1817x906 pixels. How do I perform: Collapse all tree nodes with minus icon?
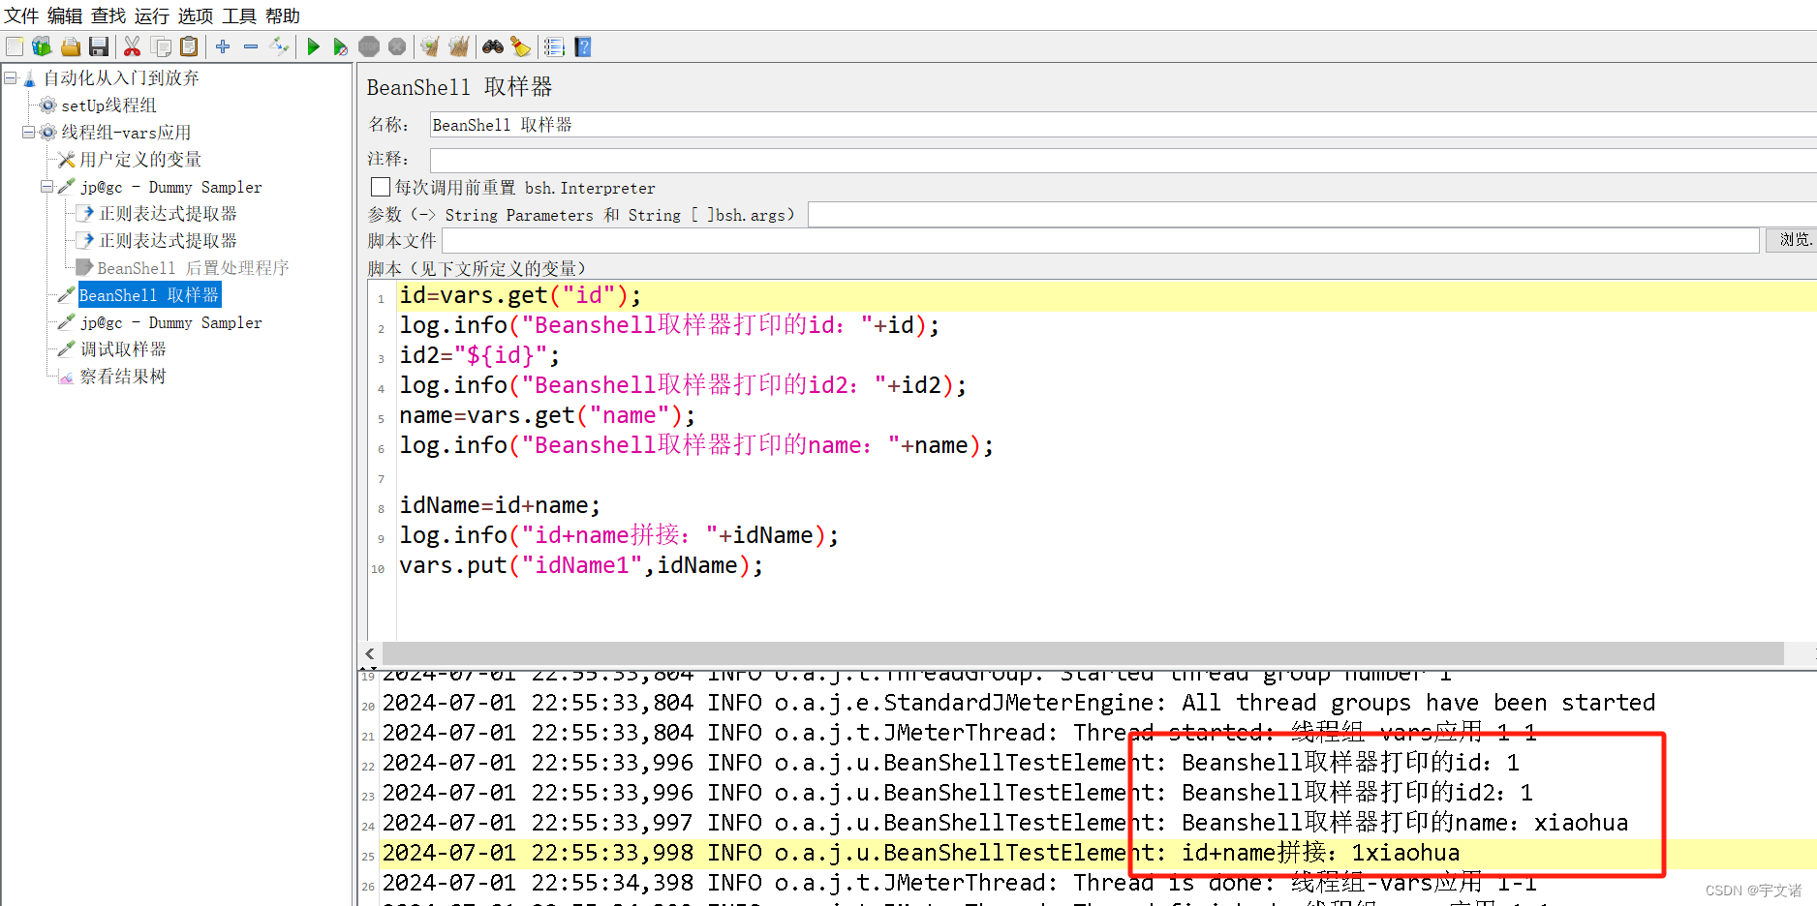click(x=250, y=45)
